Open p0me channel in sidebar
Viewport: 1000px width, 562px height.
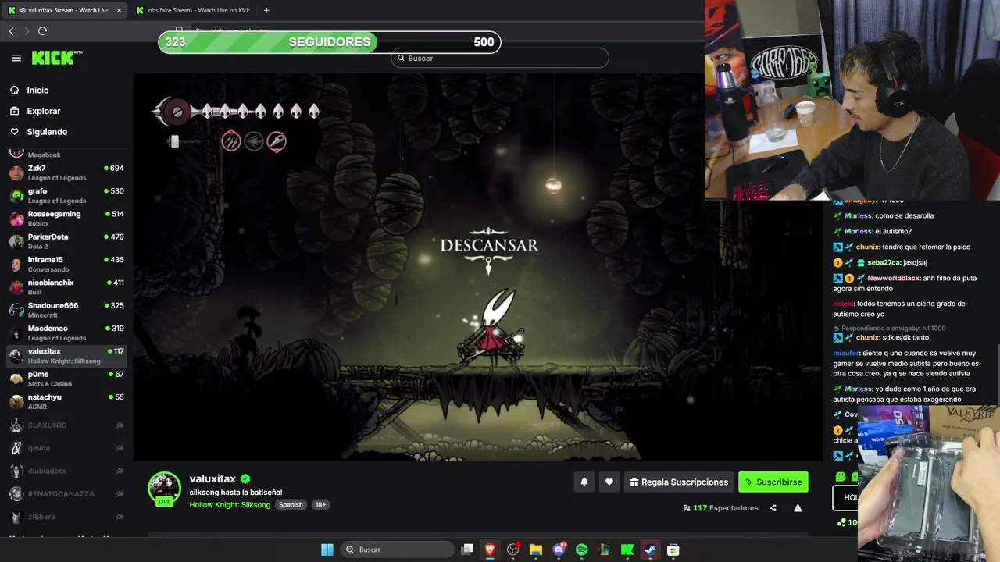[x=66, y=379]
